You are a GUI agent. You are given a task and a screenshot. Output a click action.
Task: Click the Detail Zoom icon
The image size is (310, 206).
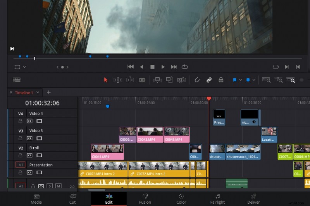[278, 80]
